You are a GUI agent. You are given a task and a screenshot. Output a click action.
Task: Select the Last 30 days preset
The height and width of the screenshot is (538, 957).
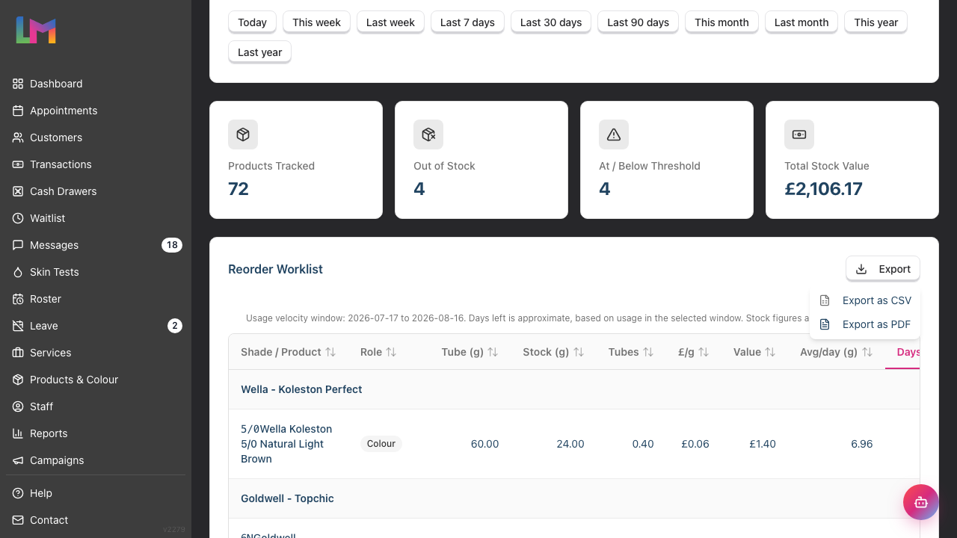[551, 22]
